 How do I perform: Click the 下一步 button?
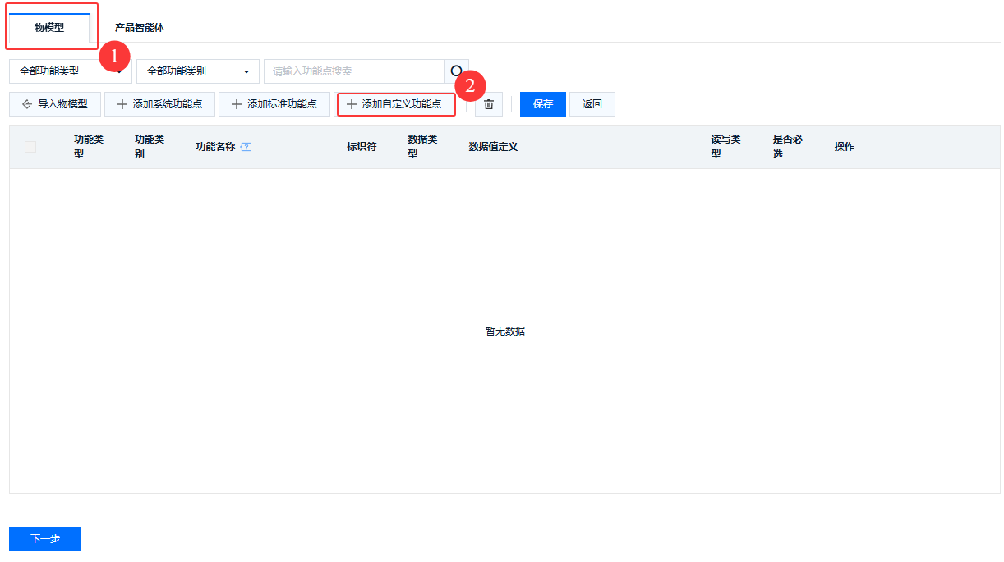[x=45, y=539]
